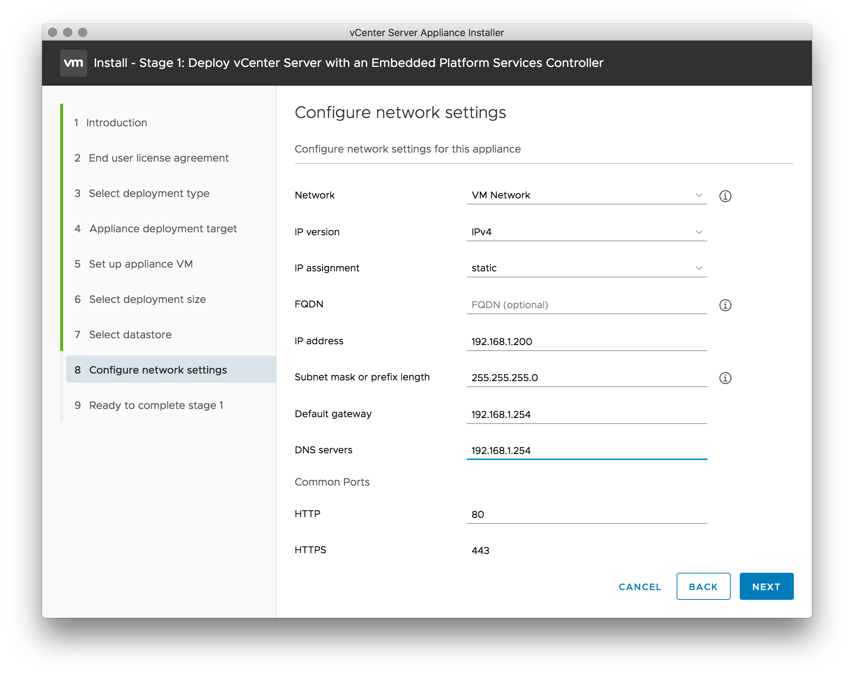854x678 pixels.
Task: Focus the IP address field 192.168.1.200
Action: [587, 341]
